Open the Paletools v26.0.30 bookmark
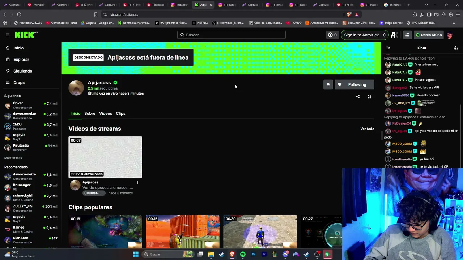463x260 pixels. tap(28, 23)
